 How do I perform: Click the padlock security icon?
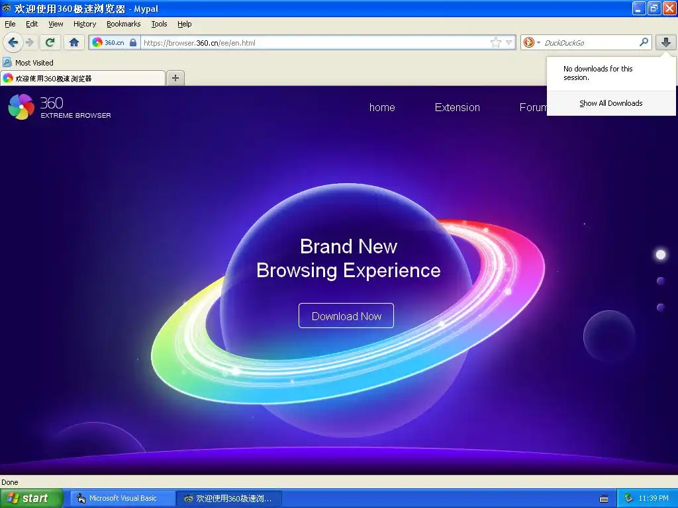(133, 42)
